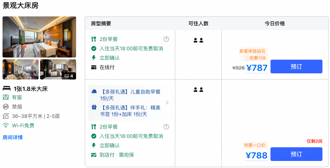Click the room size icon beside 36-38平方米
The width and height of the screenshot is (330, 168).
pyautogui.click(x=6, y=116)
